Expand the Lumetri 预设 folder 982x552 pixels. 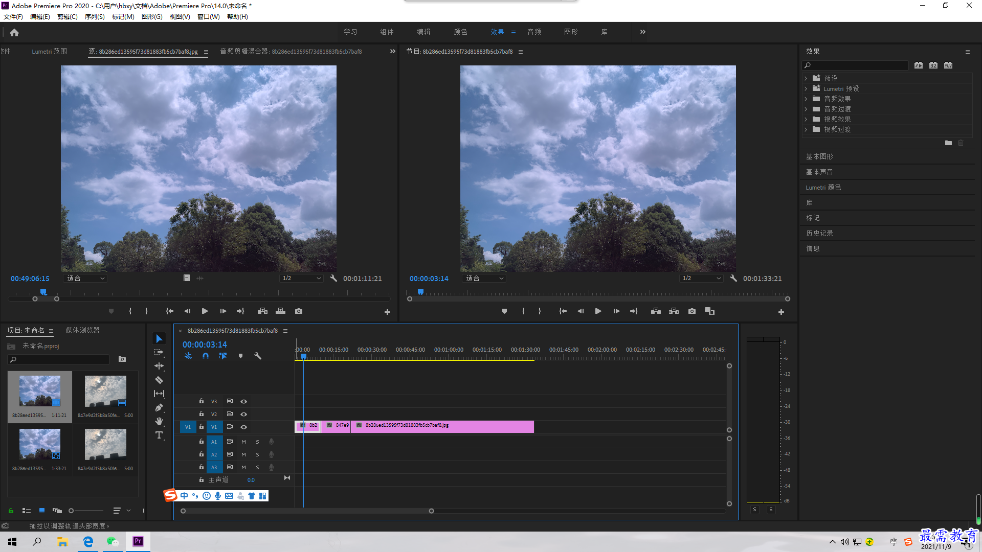[806, 88]
